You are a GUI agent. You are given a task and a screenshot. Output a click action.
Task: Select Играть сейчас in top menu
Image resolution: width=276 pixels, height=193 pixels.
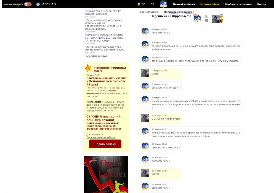tap(210, 4)
